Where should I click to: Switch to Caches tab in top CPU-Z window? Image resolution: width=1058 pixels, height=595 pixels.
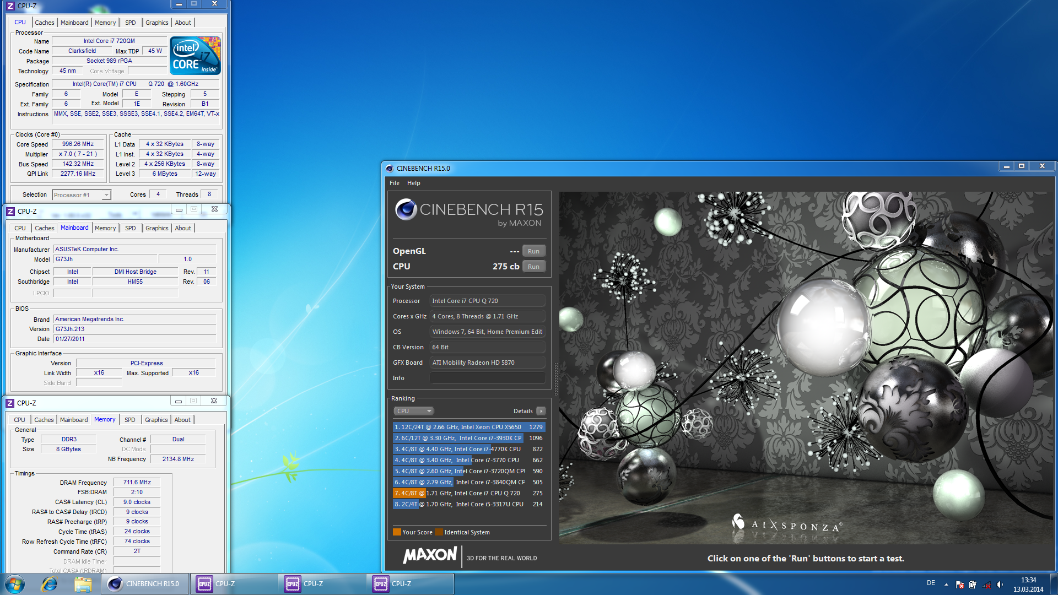(45, 23)
